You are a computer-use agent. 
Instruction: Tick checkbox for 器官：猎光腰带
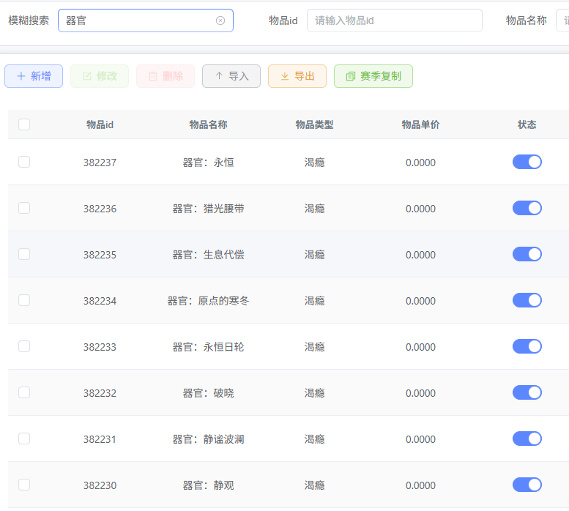[x=24, y=208]
